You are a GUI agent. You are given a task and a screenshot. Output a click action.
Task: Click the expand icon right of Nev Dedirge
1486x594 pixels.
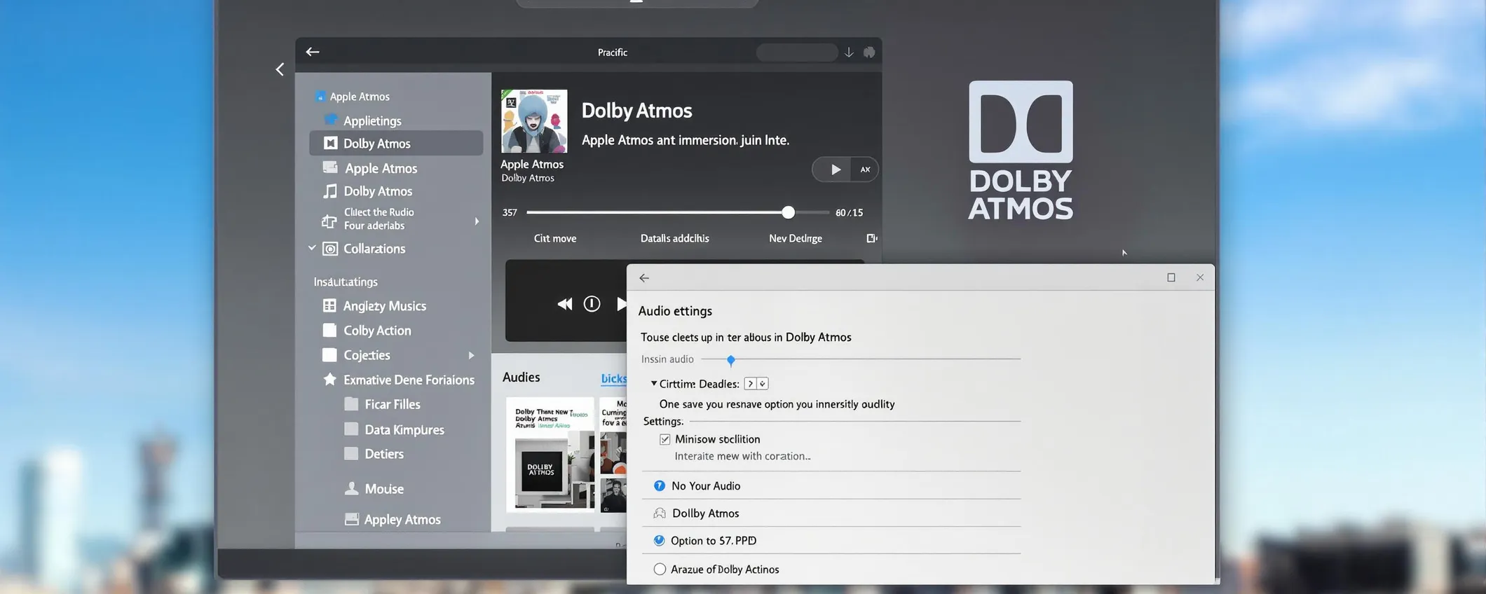click(x=871, y=238)
